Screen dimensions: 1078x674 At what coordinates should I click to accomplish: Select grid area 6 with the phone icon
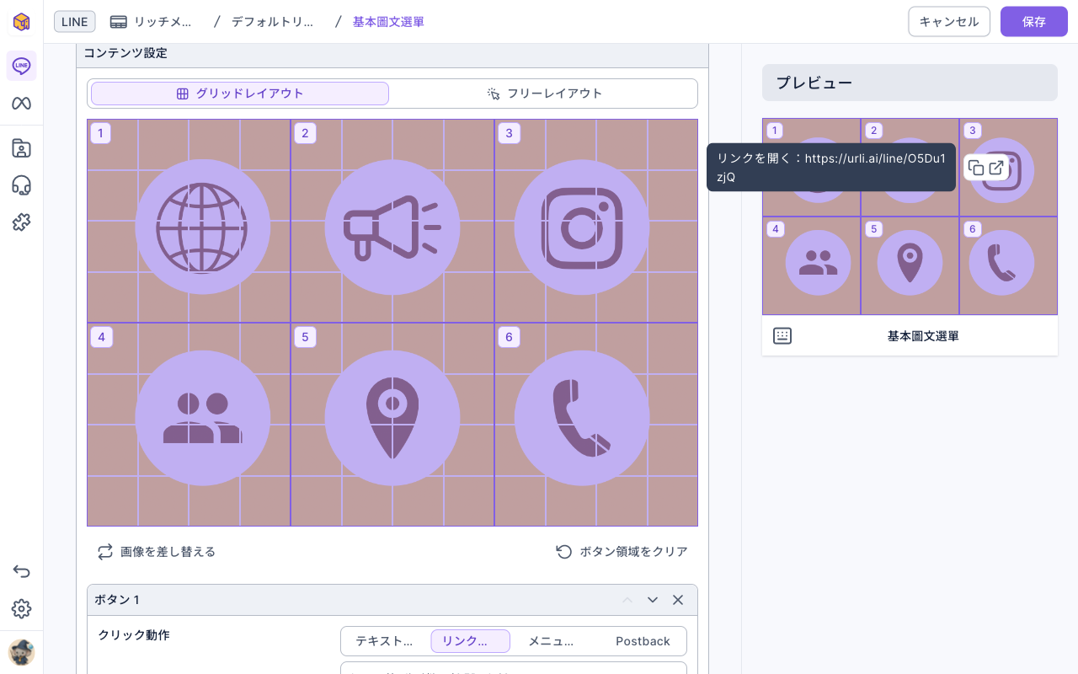tap(596, 425)
